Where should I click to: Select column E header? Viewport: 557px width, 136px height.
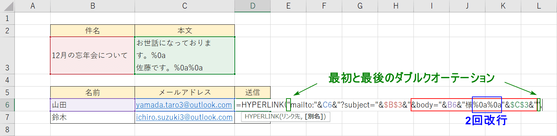tap(288, 6)
